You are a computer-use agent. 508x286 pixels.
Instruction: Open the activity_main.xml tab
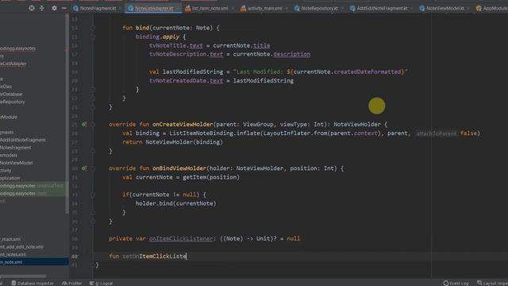pos(264,9)
